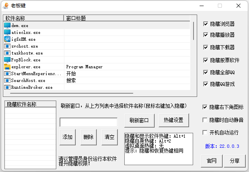Click the 添加 button

[68, 137]
